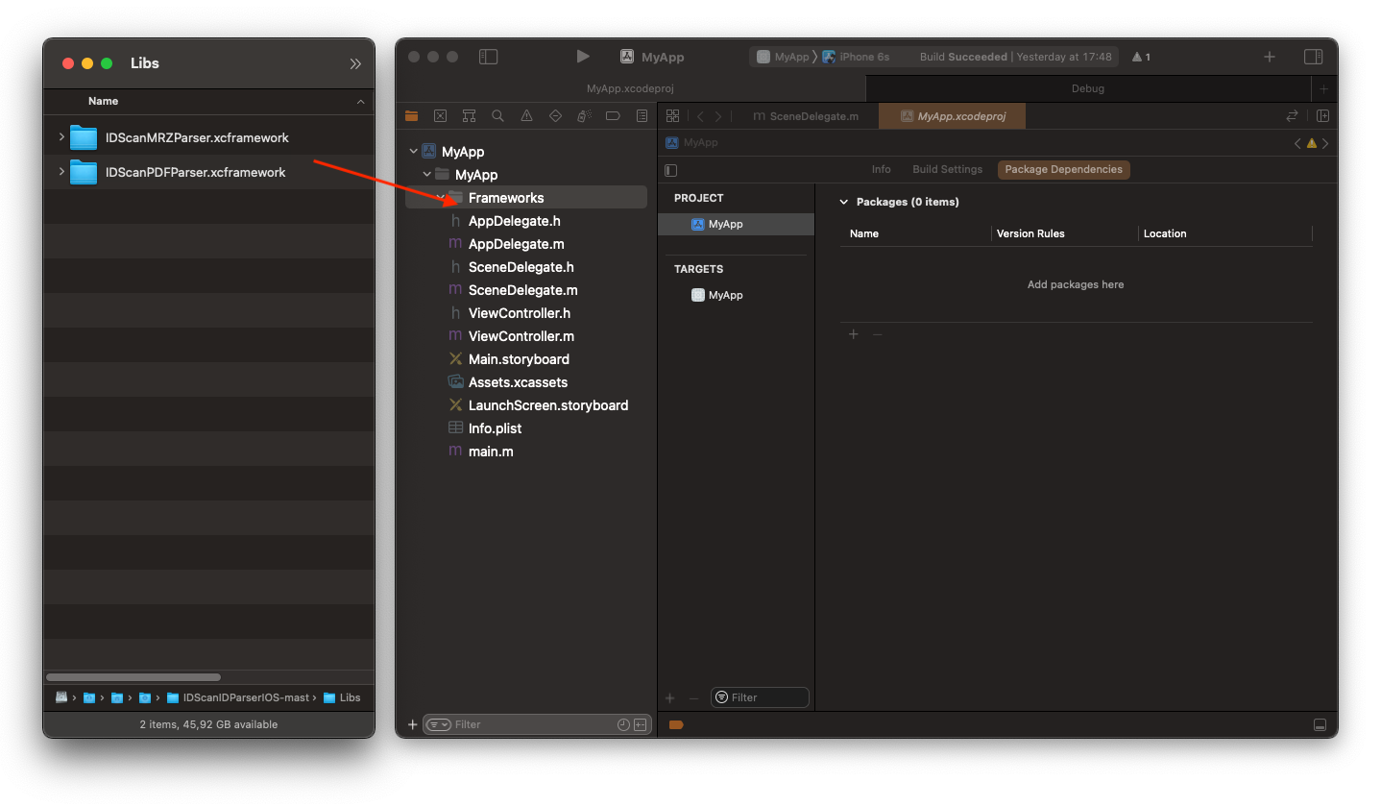Select MyApp under TARGETS

click(x=736, y=295)
